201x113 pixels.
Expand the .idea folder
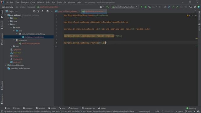[x=8, y=18]
